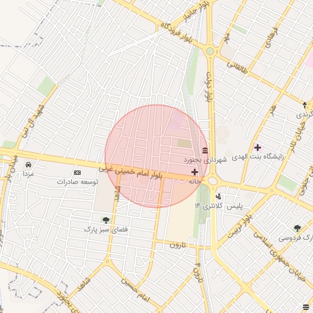Select the بلوار تربیت road label
The width and height of the screenshot is (313, 313).
tap(240, 227)
